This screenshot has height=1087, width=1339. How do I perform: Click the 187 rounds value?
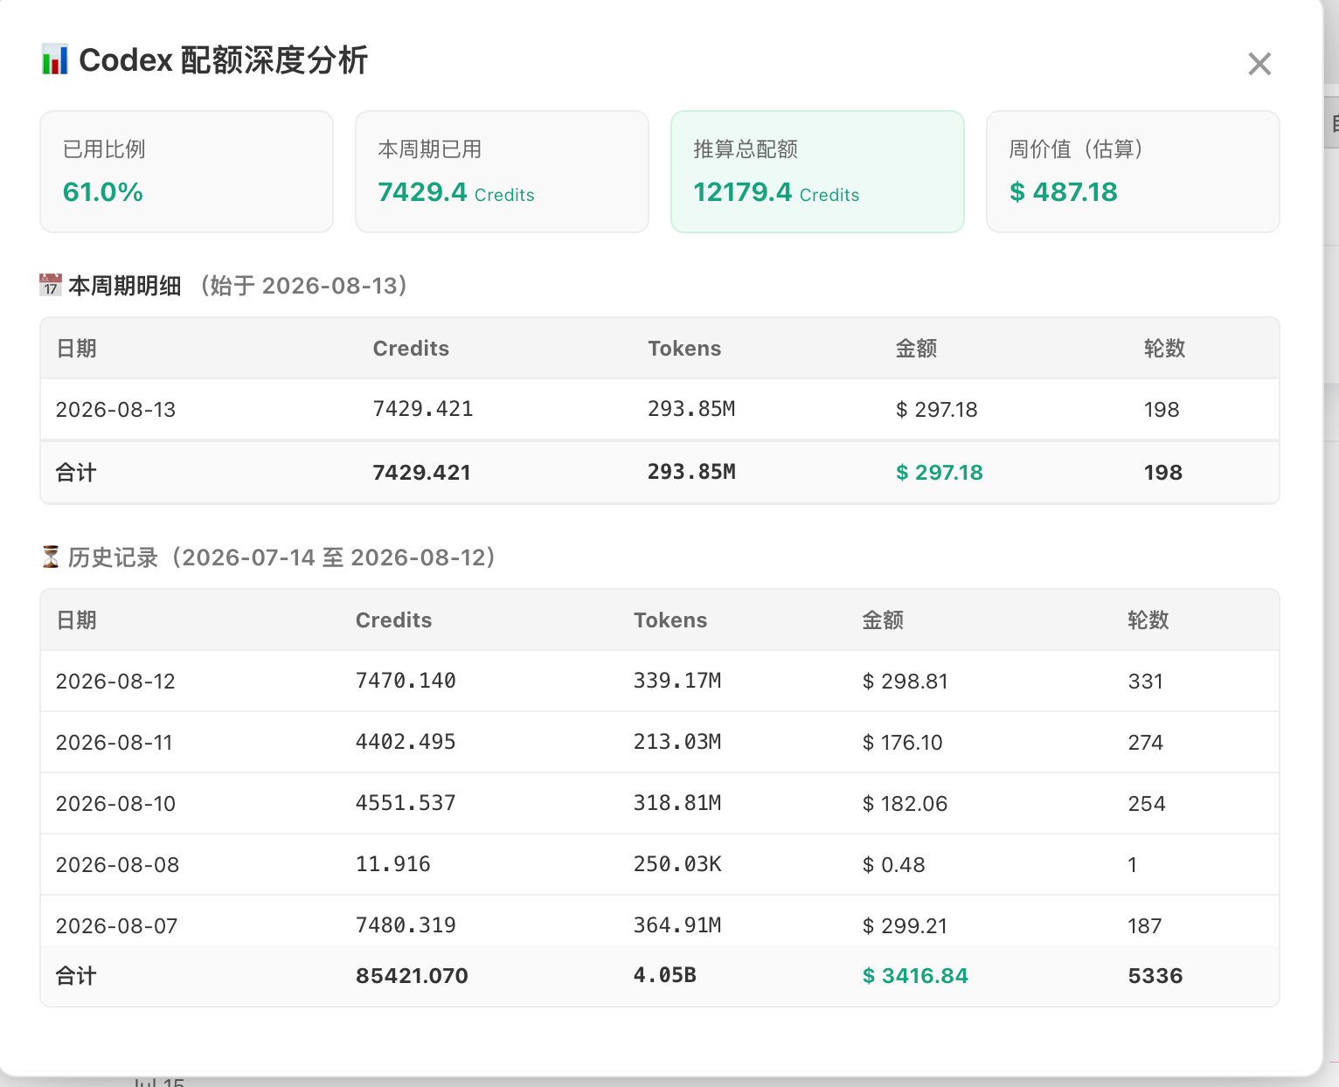[1144, 926]
